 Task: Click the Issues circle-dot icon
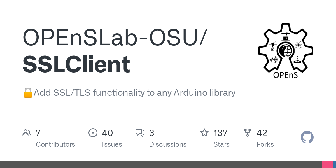point(93,133)
